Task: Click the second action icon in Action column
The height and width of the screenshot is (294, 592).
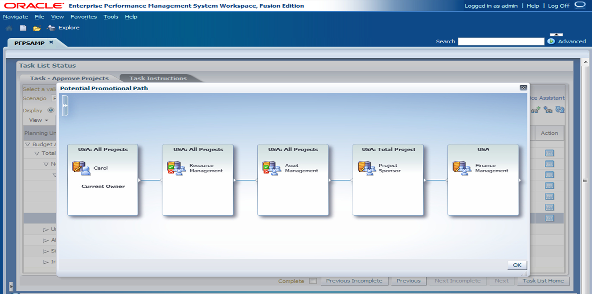Action: tap(549, 164)
